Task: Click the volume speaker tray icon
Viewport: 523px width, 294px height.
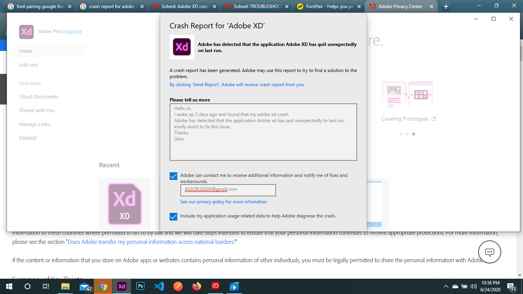Action: 473,286
